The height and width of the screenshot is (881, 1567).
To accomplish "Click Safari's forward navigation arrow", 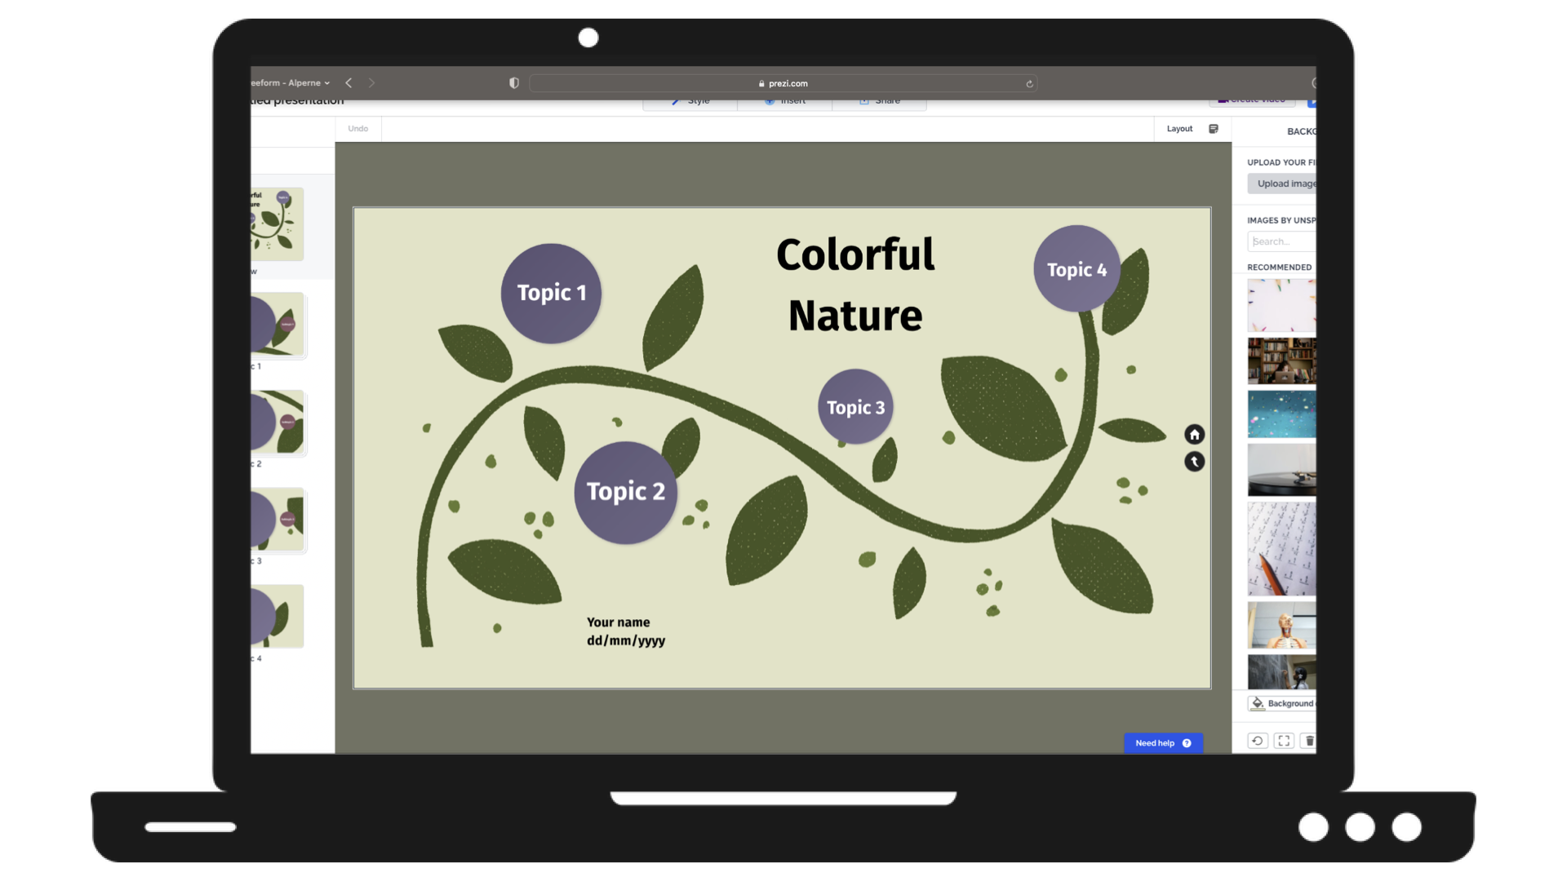I will point(371,82).
